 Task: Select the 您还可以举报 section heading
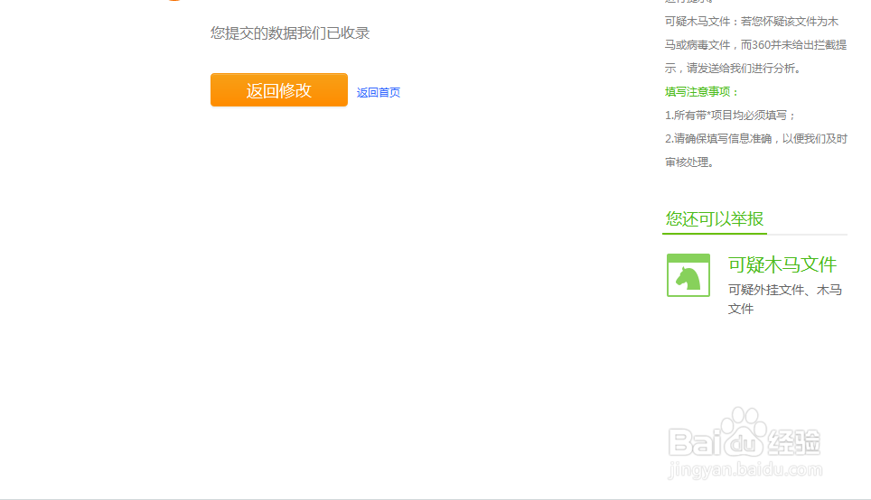pyautogui.click(x=715, y=218)
